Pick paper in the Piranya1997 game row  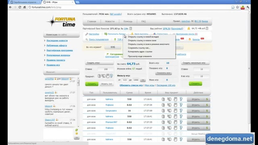175,122
